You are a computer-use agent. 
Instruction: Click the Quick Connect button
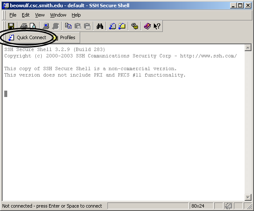click(27, 37)
